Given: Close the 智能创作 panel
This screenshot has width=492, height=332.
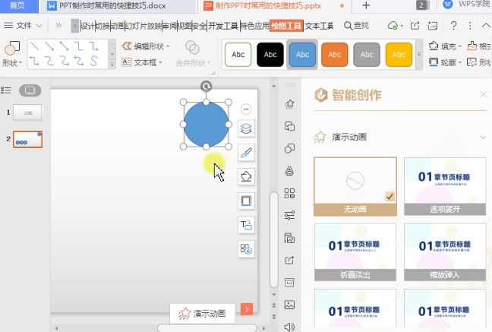Looking at the screenshot, I should pyautogui.click(x=483, y=94).
